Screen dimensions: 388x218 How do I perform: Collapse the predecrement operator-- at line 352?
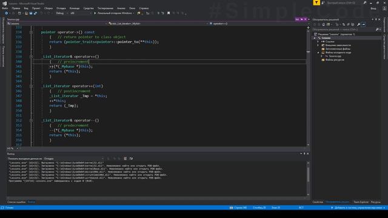click(x=31, y=121)
